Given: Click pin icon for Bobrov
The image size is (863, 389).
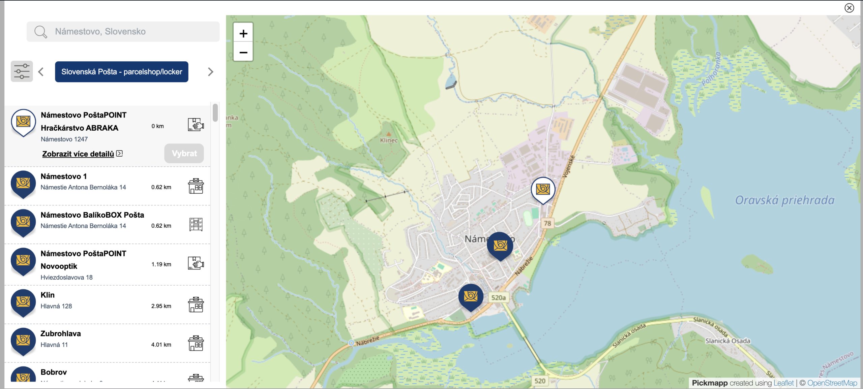Looking at the screenshot, I should (23, 375).
